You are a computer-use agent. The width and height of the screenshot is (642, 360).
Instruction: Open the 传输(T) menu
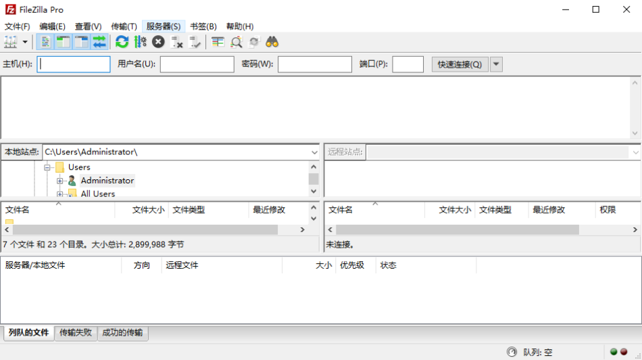point(124,26)
